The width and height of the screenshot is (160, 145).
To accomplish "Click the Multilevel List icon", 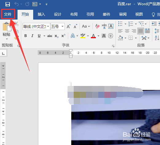I will point(141,24).
